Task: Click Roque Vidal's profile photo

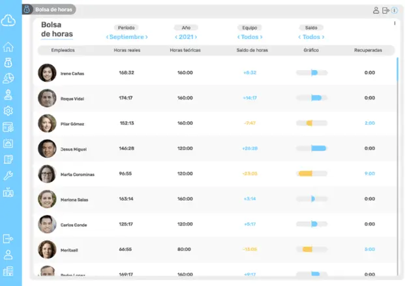Action: [46, 97]
